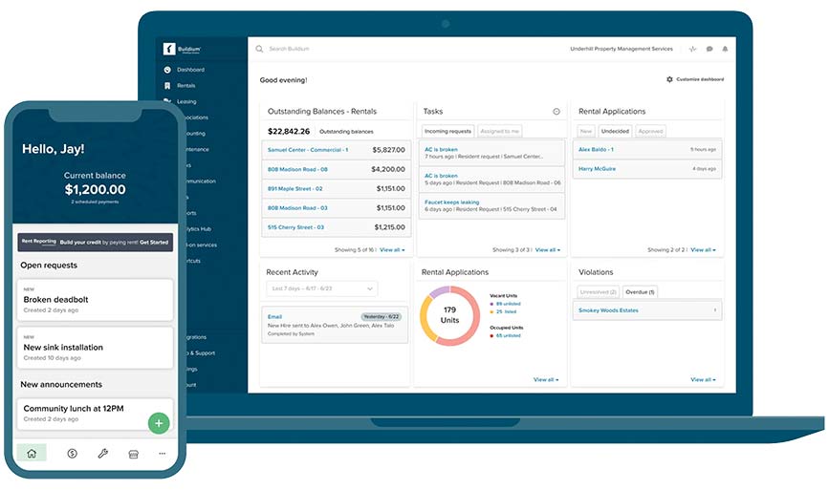
Task: Expand View all in Outstanding Balances card
Action: 392,249
